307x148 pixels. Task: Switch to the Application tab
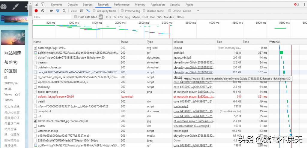[x=158, y=5]
